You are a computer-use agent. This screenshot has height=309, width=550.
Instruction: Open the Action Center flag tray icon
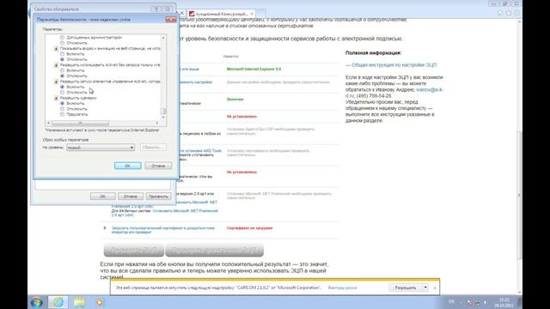pyautogui.click(x=470, y=302)
